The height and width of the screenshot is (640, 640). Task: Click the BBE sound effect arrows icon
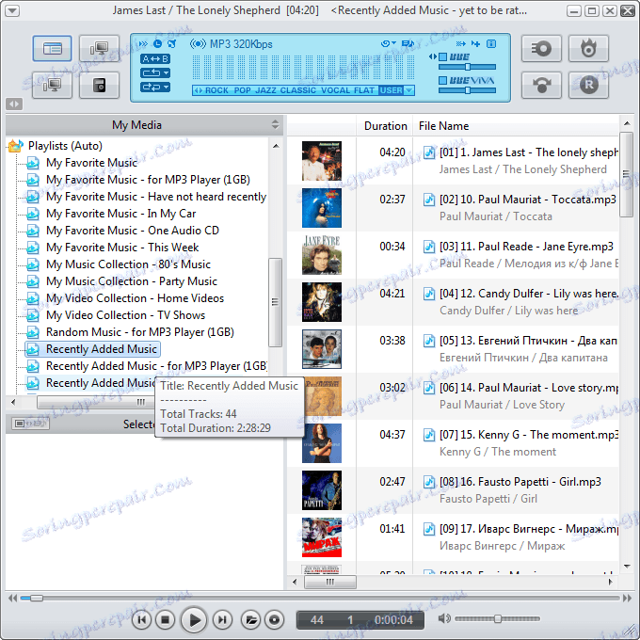pos(432,56)
